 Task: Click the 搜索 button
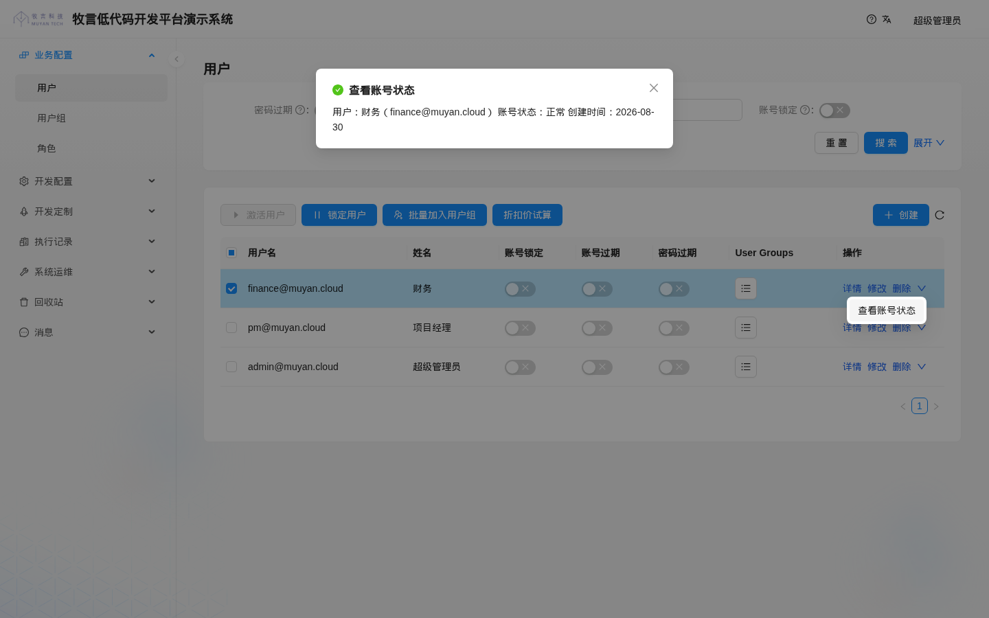886,143
